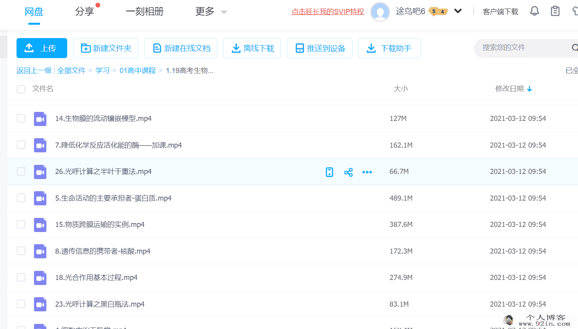Click video icon of 15.物质跨膜运输的实例.mp4
The height and width of the screenshot is (329, 578).
point(40,225)
